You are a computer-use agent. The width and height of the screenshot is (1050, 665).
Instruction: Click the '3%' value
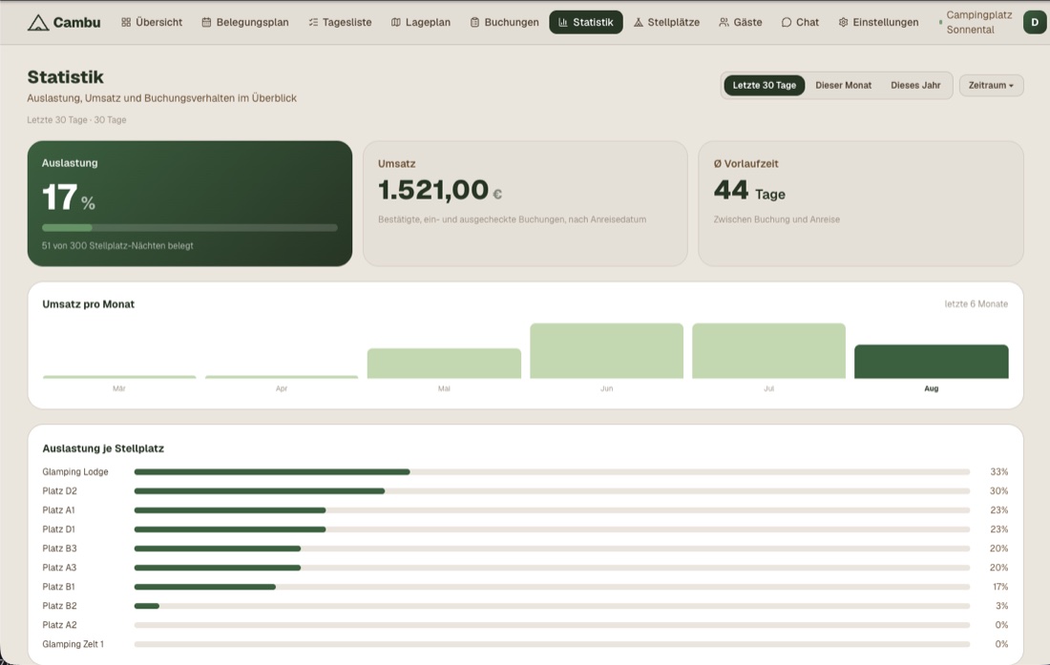tap(1001, 606)
